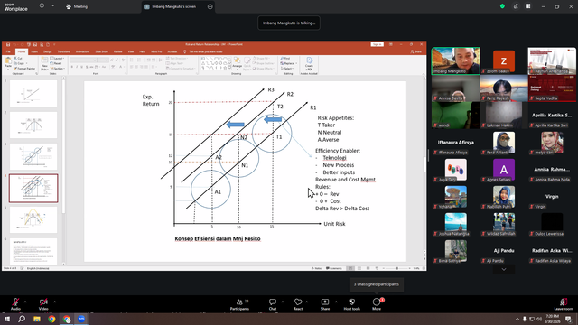Click Leave room button
The height and width of the screenshot is (325, 578).
click(x=564, y=304)
